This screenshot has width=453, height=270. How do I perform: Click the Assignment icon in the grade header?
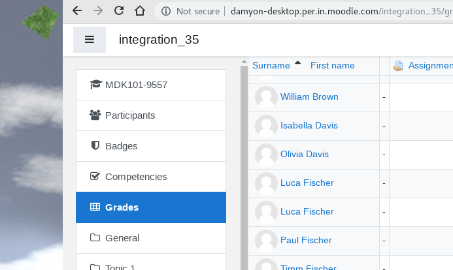(x=398, y=66)
